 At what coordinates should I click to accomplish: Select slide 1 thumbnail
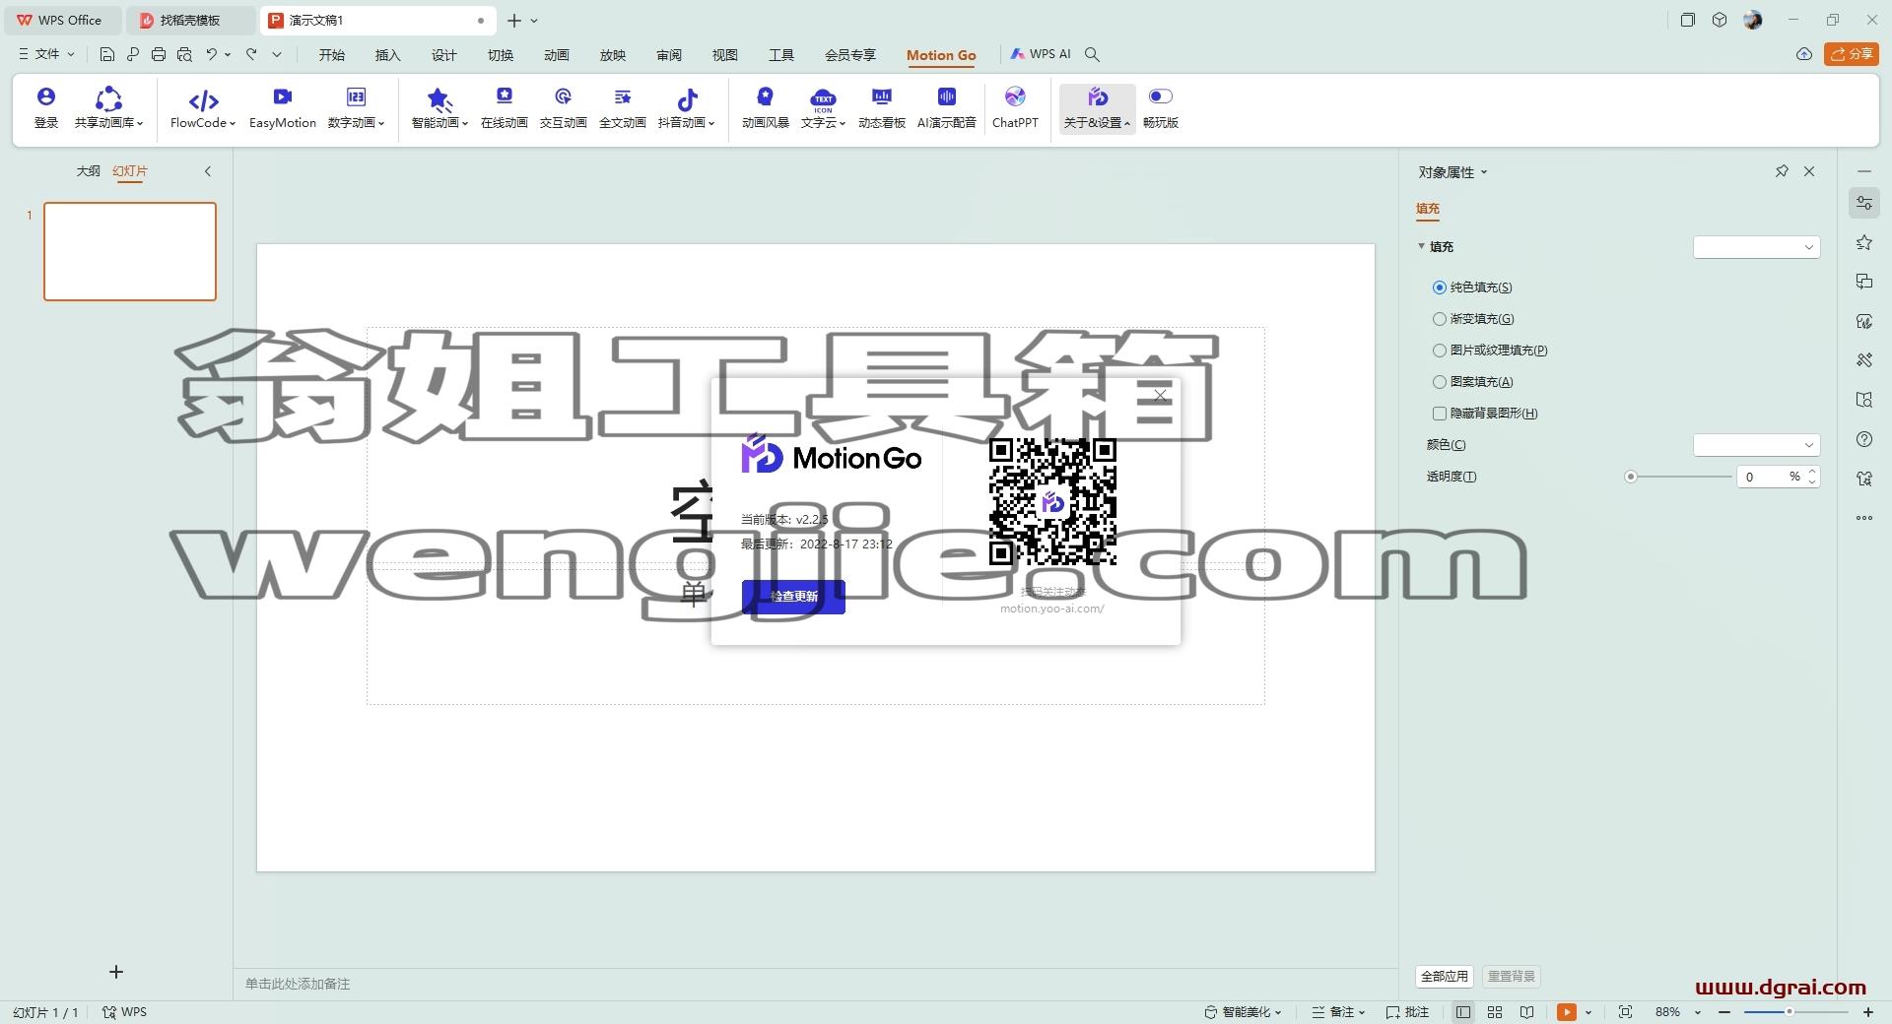click(x=130, y=251)
